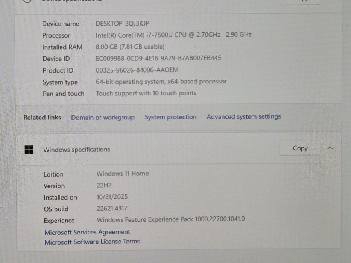
Task: Select processor value Intel Core i7-7500U
Action: 173,35
